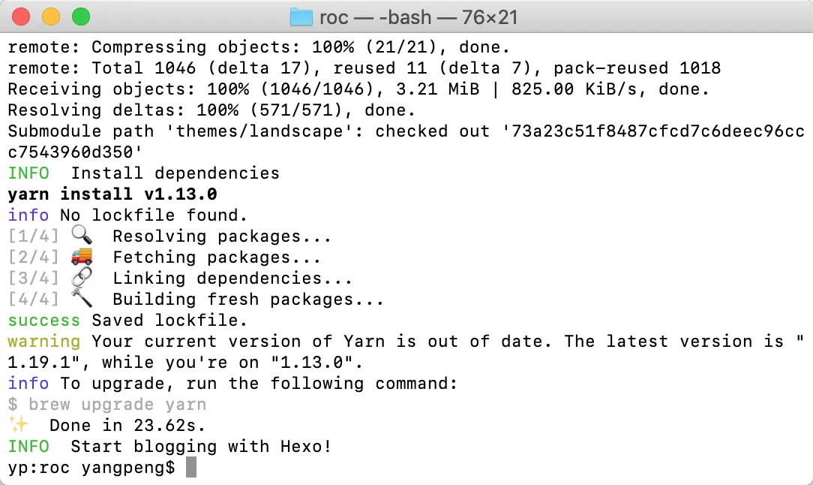The height and width of the screenshot is (485, 813).
Task: Click the 'themes/landscape' submodule path text
Action: [259, 131]
